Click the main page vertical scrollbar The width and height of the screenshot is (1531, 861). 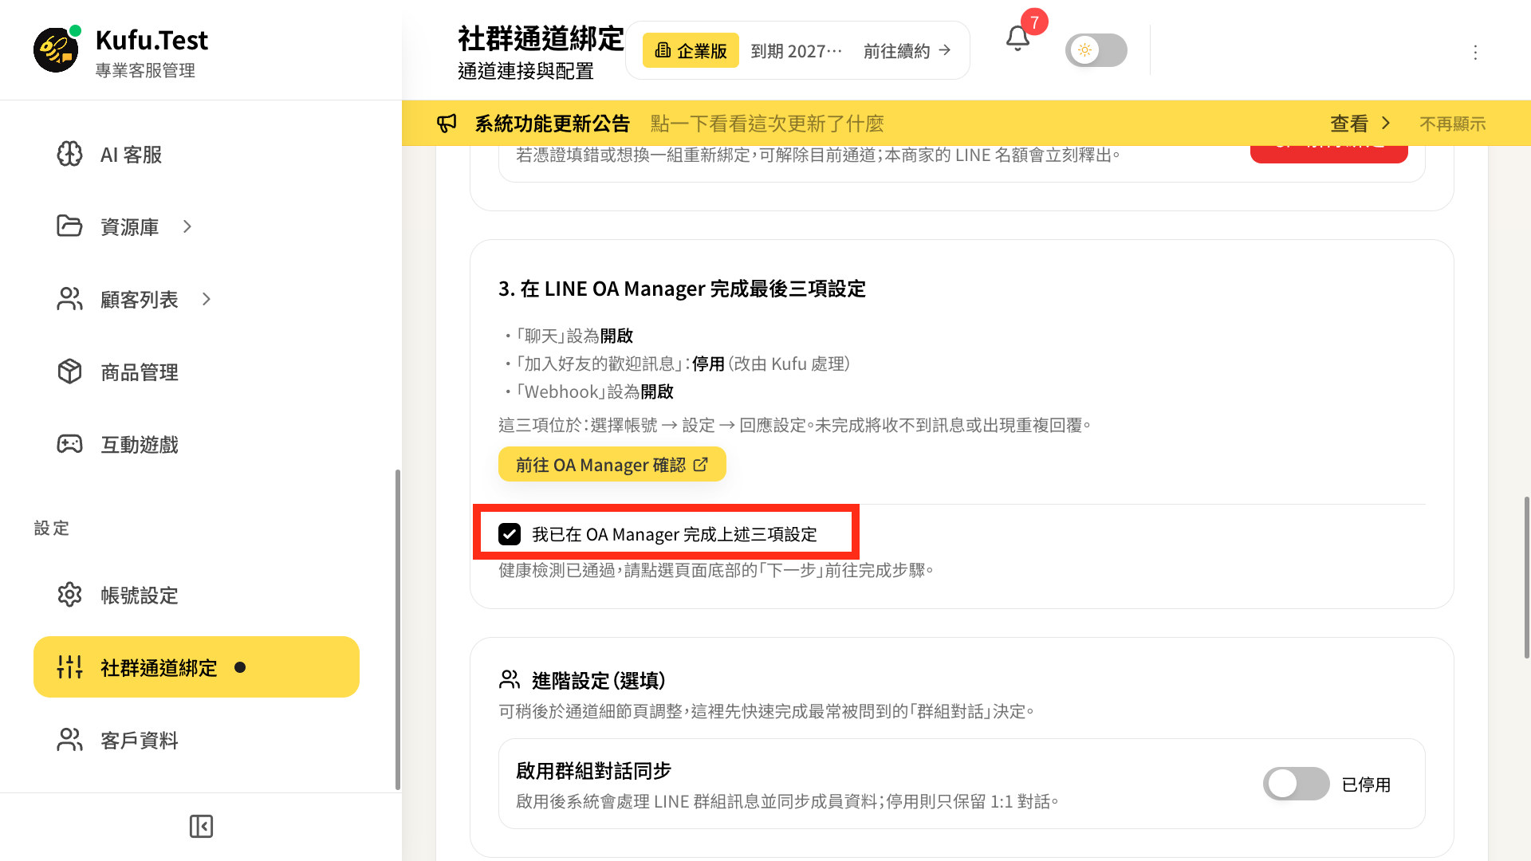click(1526, 578)
